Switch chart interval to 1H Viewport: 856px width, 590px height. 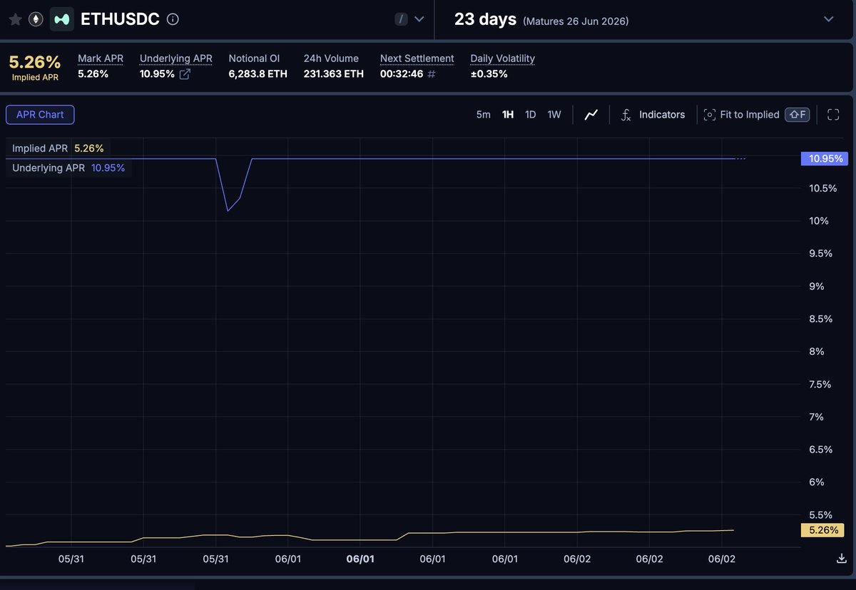(508, 115)
